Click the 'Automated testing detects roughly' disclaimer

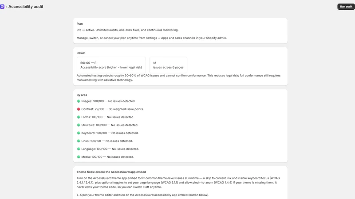178,78
